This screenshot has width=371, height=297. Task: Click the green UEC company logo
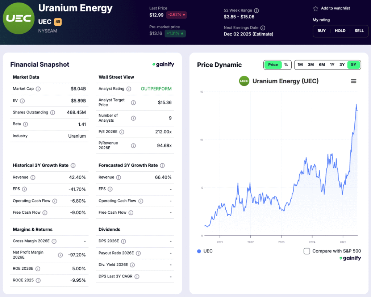[x=18, y=19]
